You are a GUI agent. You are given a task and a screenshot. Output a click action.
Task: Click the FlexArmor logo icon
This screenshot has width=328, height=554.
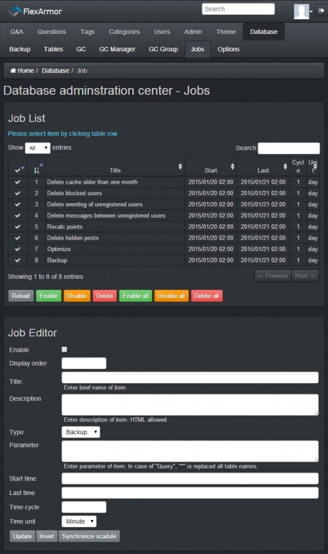click(x=15, y=11)
